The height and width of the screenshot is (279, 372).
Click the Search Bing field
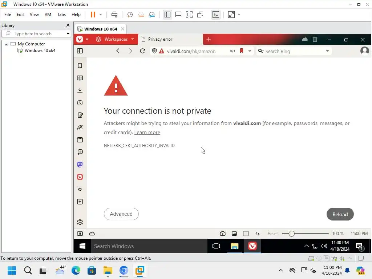(294, 51)
